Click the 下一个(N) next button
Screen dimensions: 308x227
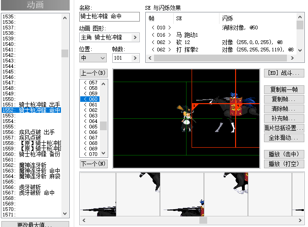93,164
